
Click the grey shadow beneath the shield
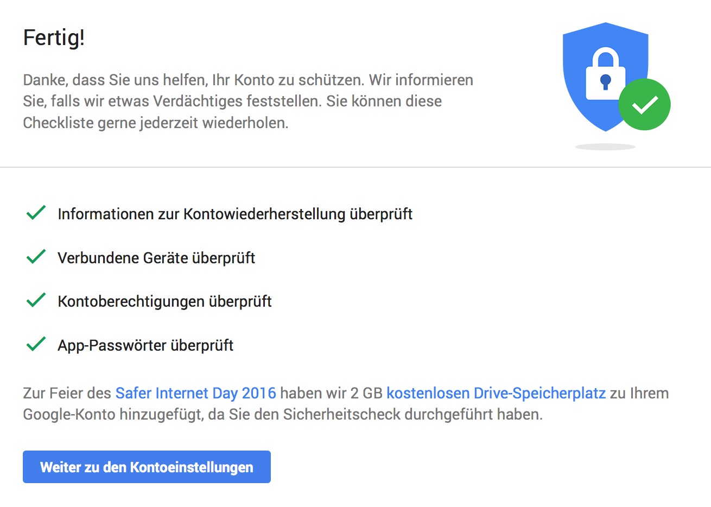[605, 147]
